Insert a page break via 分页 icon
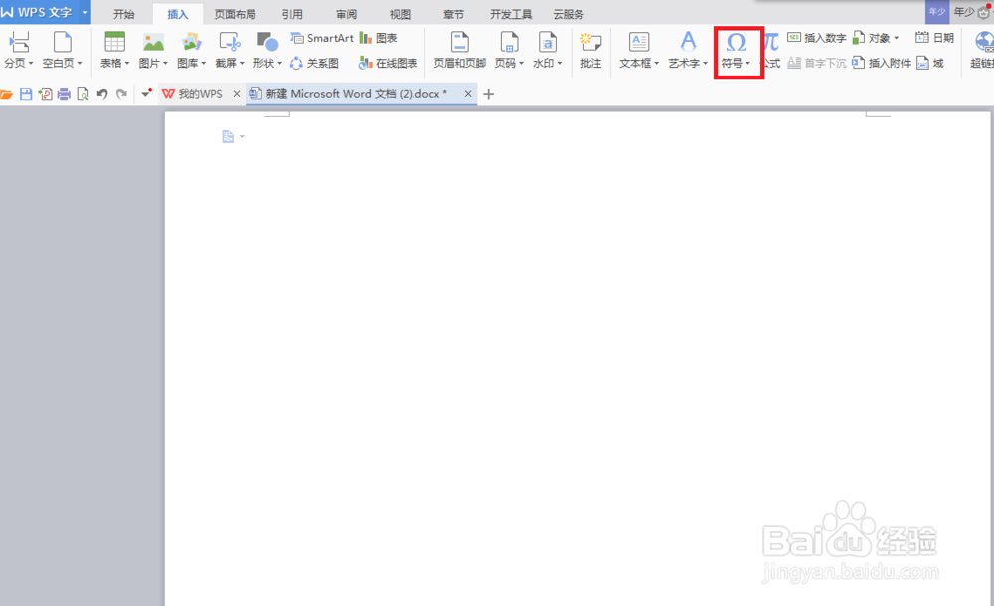The width and height of the screenshot is (994, 606). coord(19,43)
